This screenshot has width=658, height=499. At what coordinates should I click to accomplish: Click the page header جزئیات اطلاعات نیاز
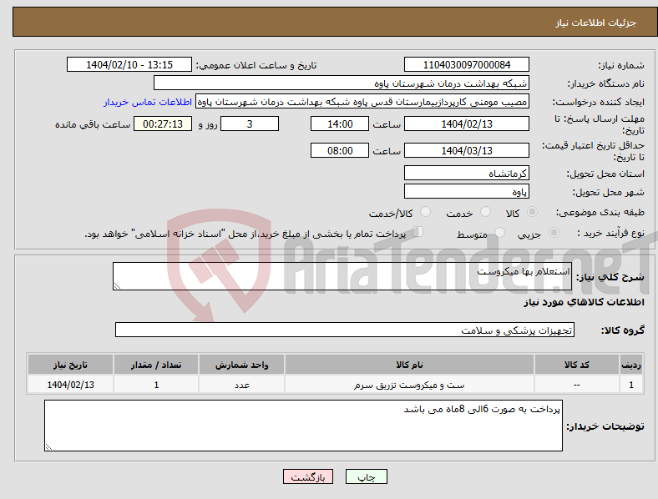(x=596, y=23)
